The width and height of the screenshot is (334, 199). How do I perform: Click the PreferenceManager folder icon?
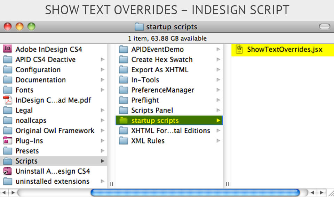click(123, 90)
